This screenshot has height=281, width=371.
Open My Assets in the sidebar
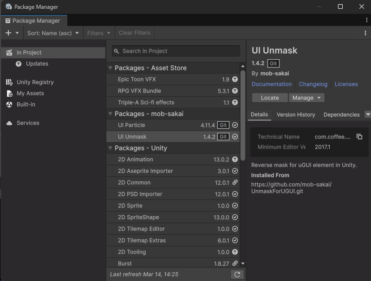point(53,93)
